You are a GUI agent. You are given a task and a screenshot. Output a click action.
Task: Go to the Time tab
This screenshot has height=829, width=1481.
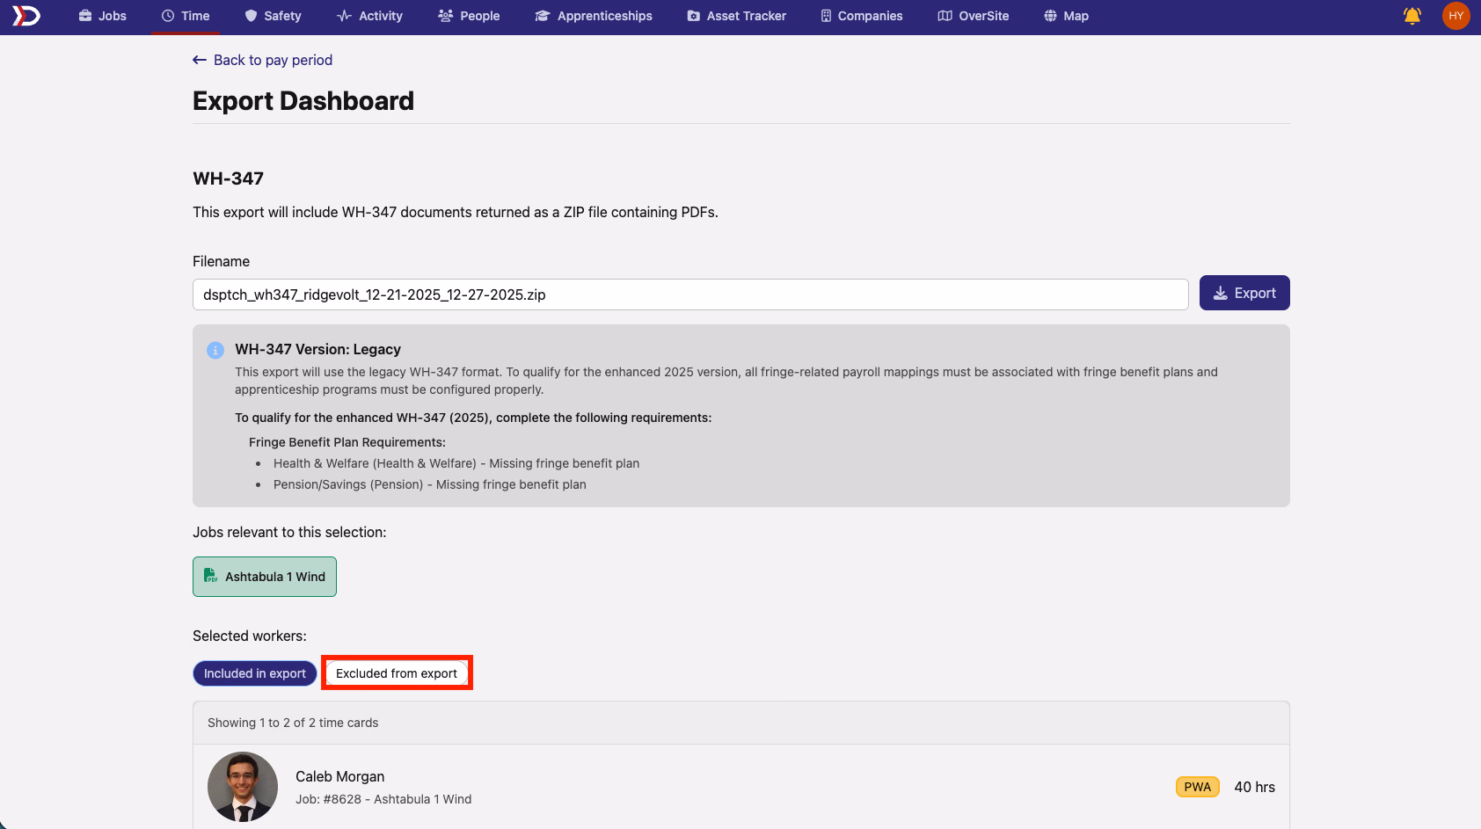click(186, 16)
